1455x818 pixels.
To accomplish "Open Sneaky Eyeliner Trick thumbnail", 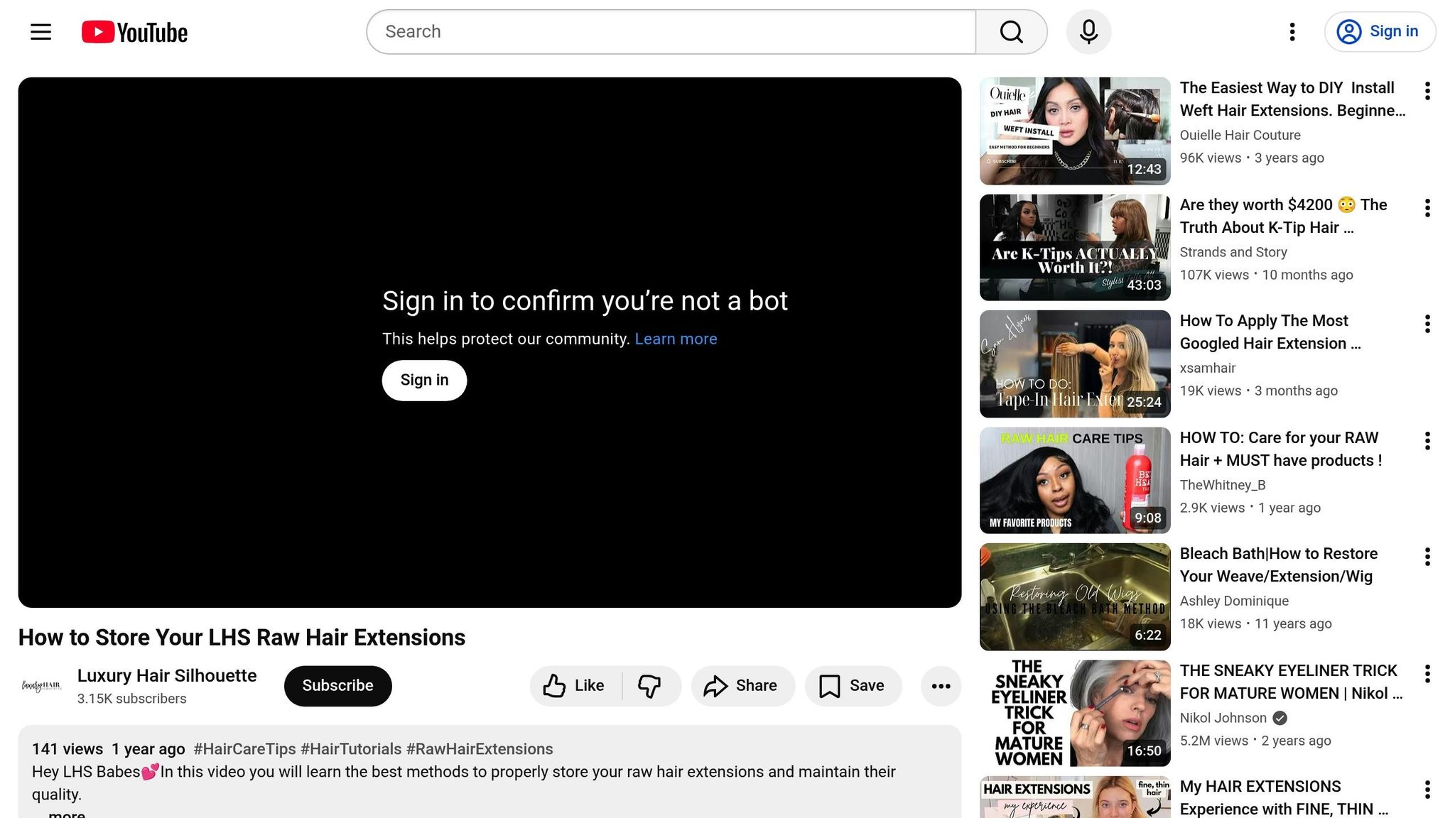I will [1075, 714].
